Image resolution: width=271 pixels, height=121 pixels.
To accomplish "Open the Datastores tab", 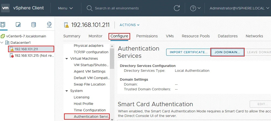I will (x=228, y=36).
